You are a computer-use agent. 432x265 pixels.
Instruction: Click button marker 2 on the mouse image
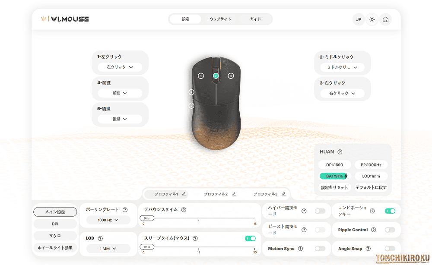[x=215, y=76]
